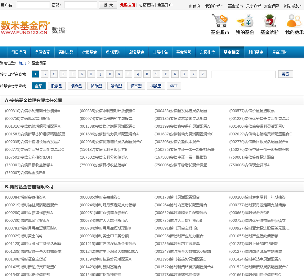
Task: Switch to the 业绩排名 tab
Action: coord(160,52)
